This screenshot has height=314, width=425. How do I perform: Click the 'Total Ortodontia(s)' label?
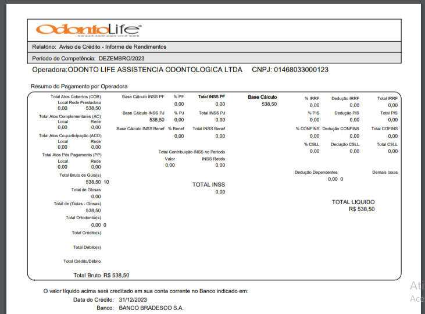coord(83,217)
